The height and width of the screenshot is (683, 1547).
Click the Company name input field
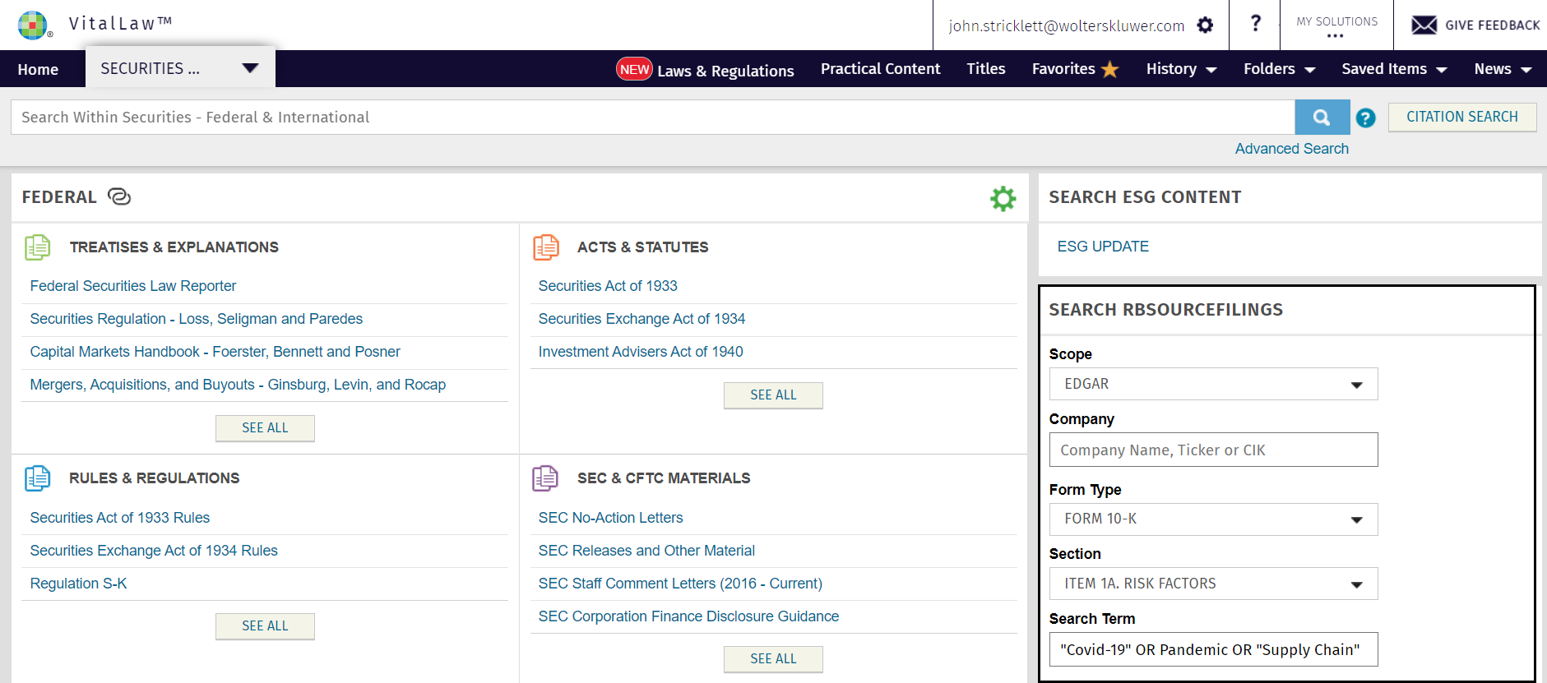point(1213,450)
